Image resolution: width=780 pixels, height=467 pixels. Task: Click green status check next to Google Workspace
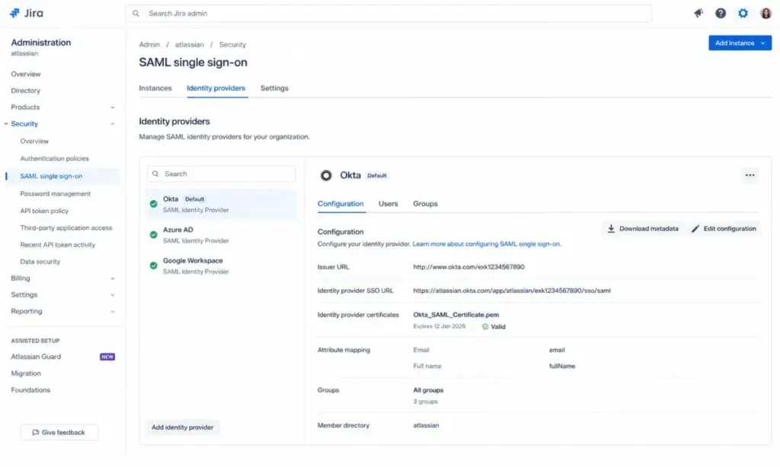point(153,265)
